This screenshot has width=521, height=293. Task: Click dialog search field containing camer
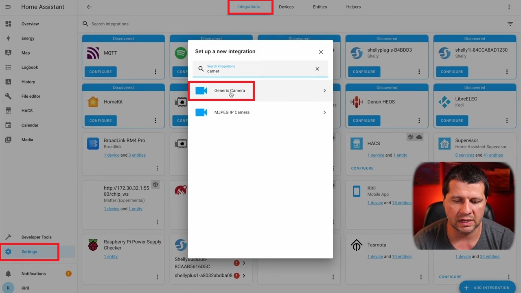pos(260,69)
